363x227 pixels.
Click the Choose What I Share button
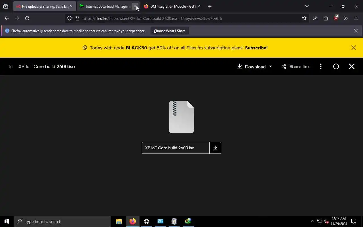(x=170, y=31)
